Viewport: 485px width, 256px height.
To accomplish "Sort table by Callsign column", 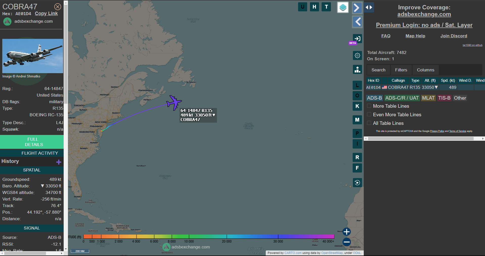I will point(398,80).
